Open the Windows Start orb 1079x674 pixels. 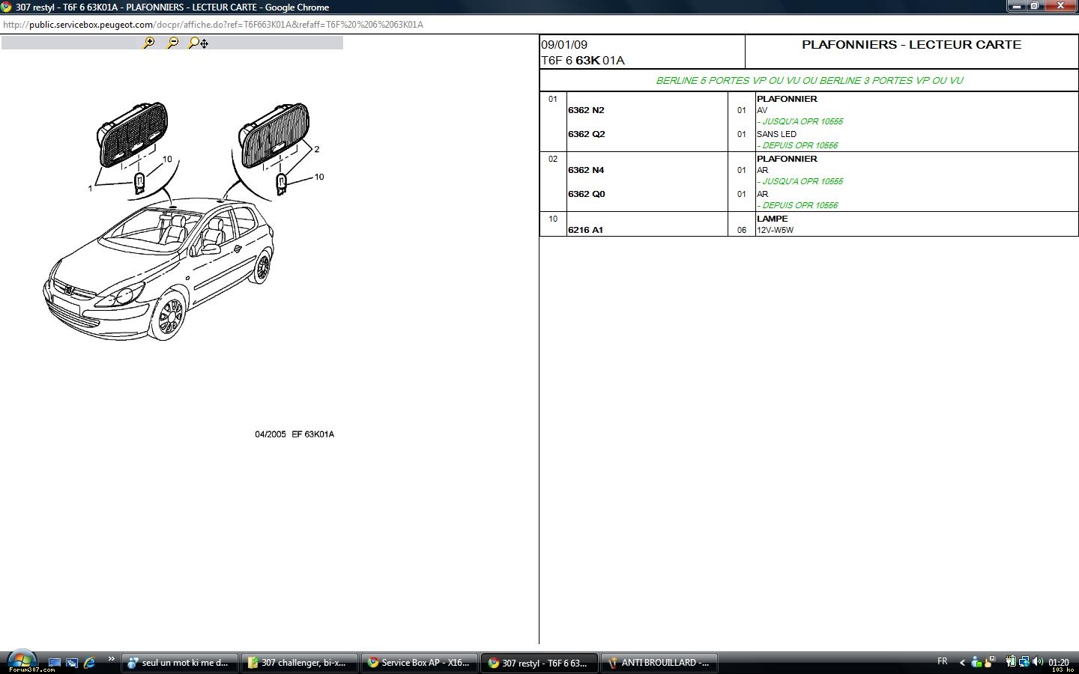point(21,661)
